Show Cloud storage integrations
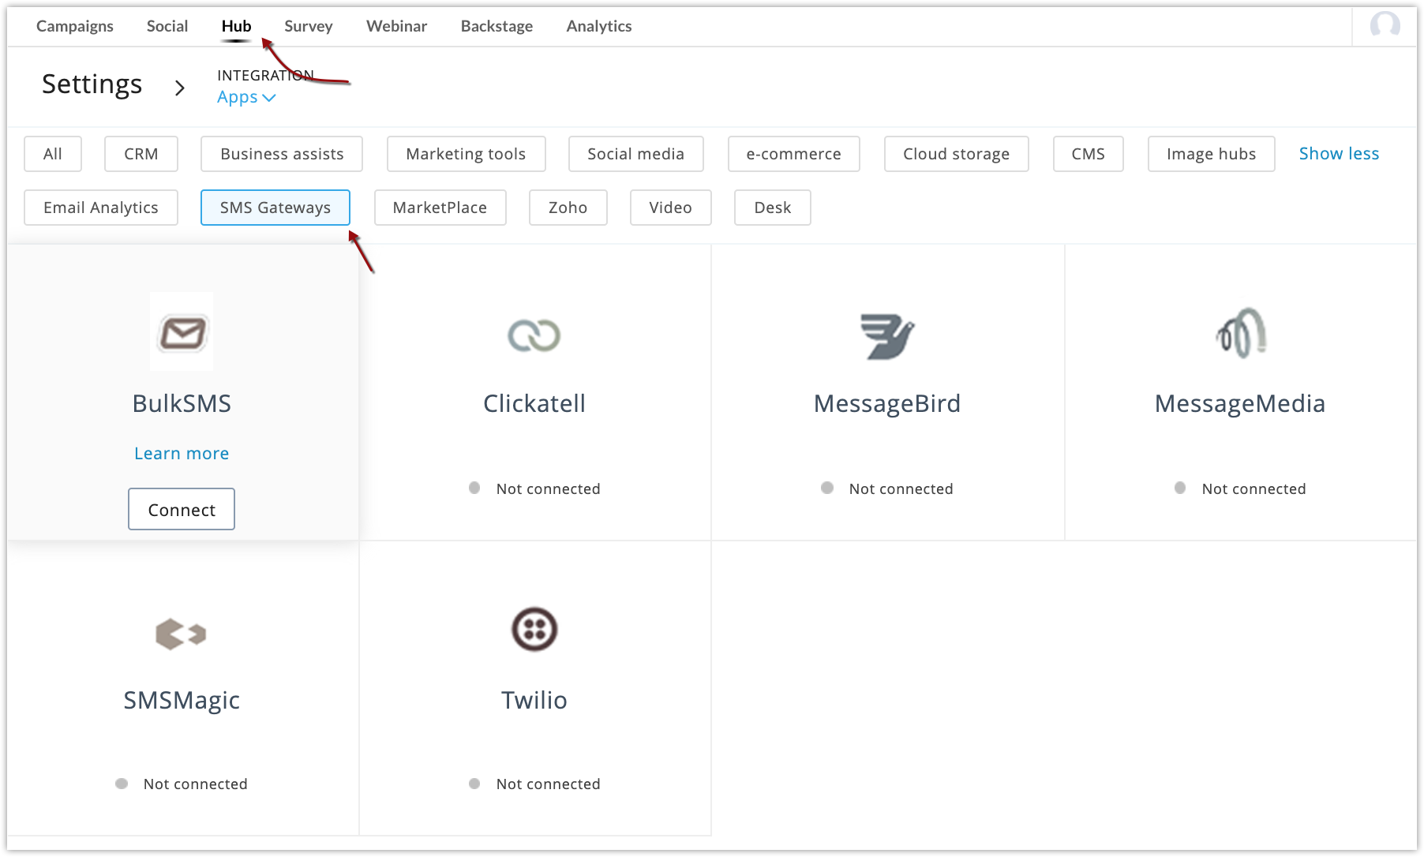1424x857 pixels. [956, 154]
